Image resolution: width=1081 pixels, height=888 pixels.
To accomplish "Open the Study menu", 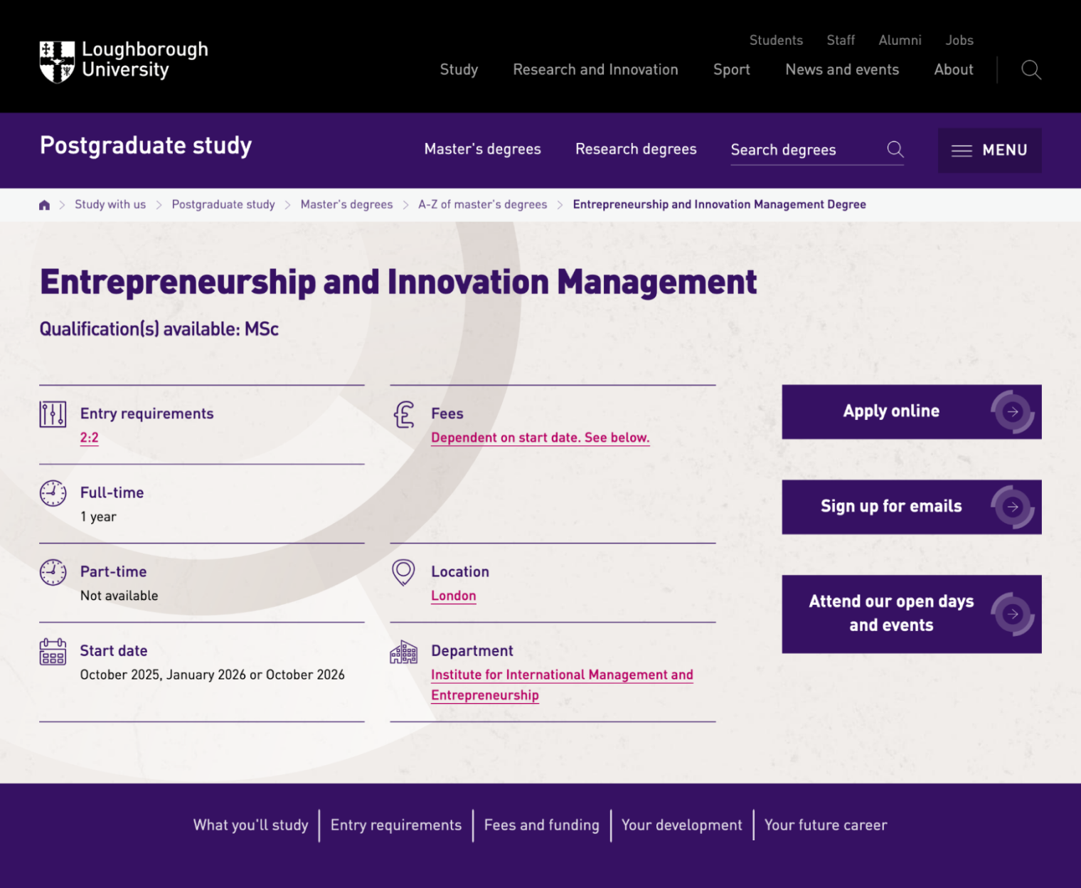I will click(459, 70).
